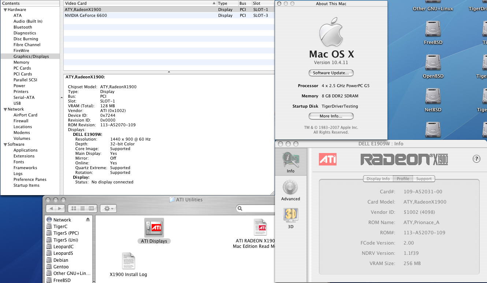
Task: Select PCI Cards in the Hardware list
Action: (23, 74)
